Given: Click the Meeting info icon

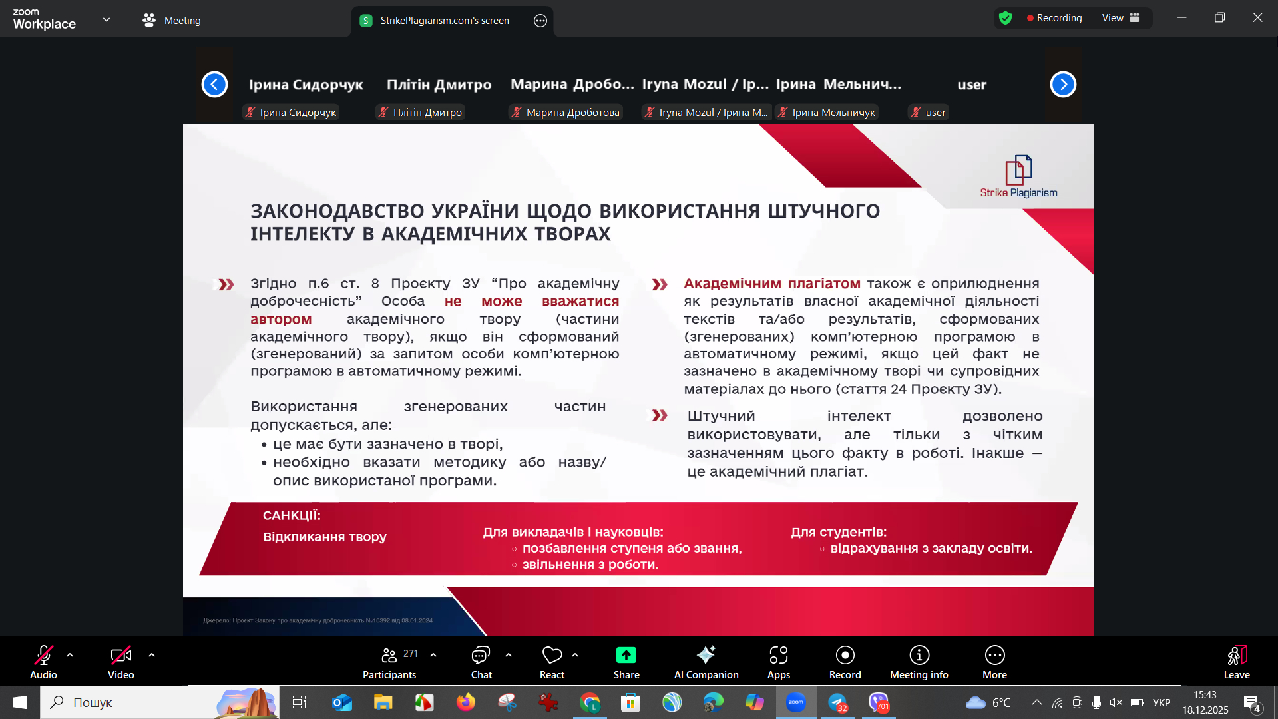Looking at the screenshot, I should (919, 656).
